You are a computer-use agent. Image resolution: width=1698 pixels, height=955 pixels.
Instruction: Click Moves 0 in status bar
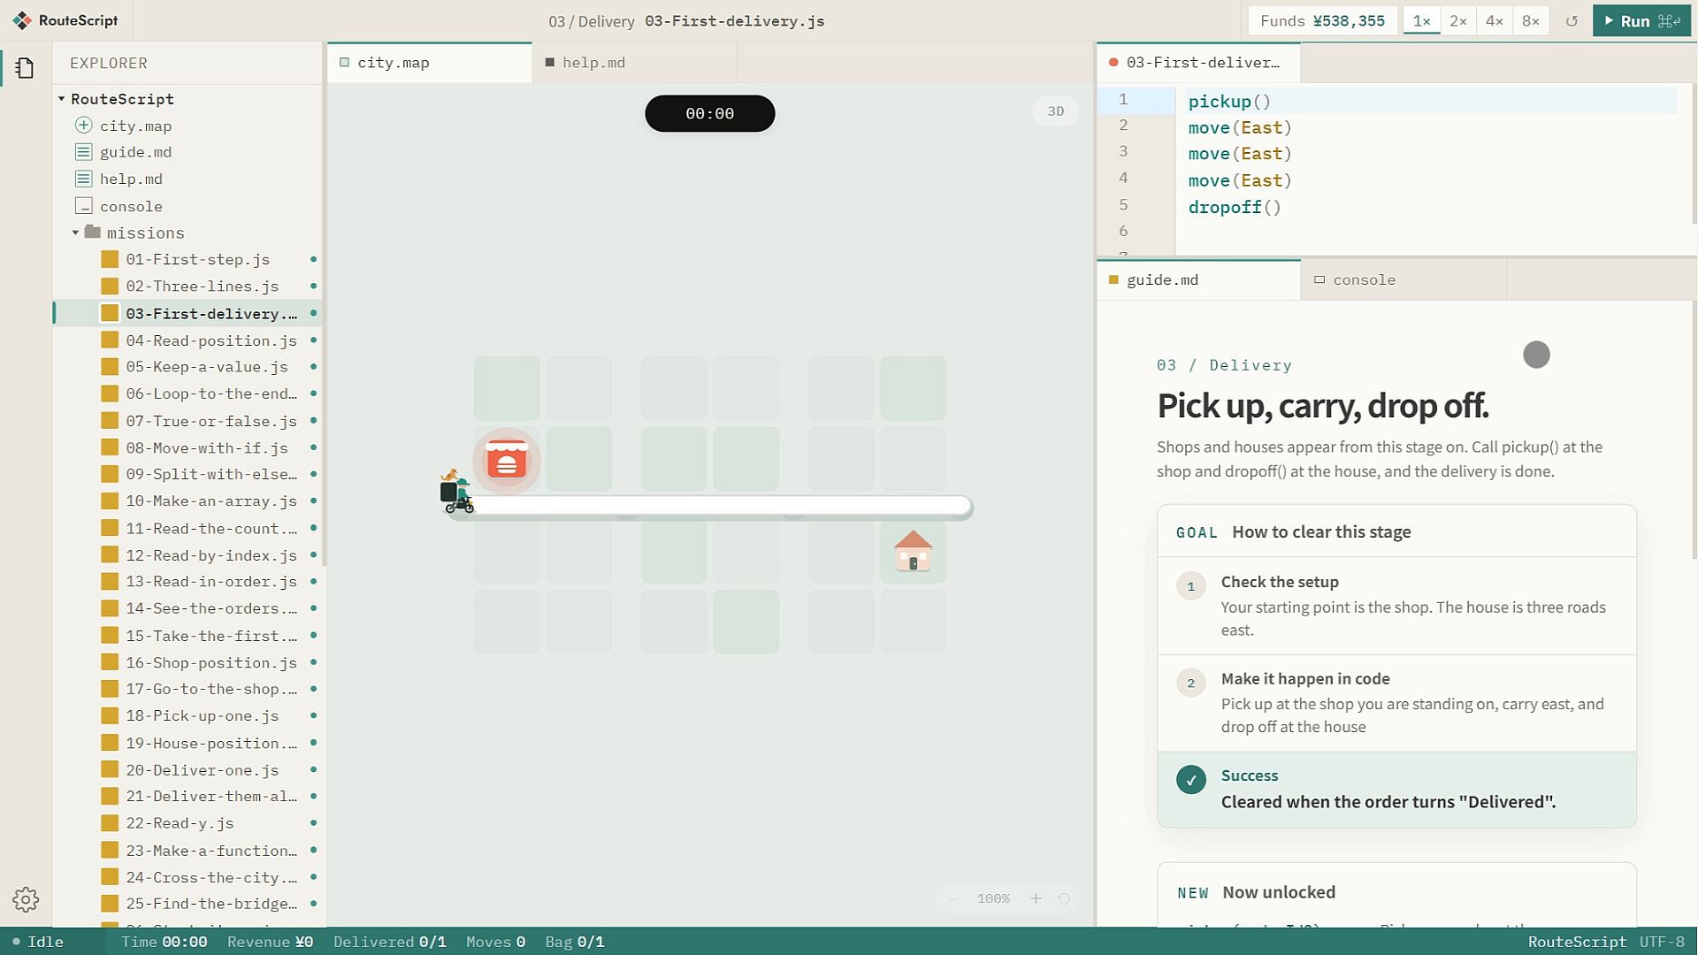tap(496, 942)
